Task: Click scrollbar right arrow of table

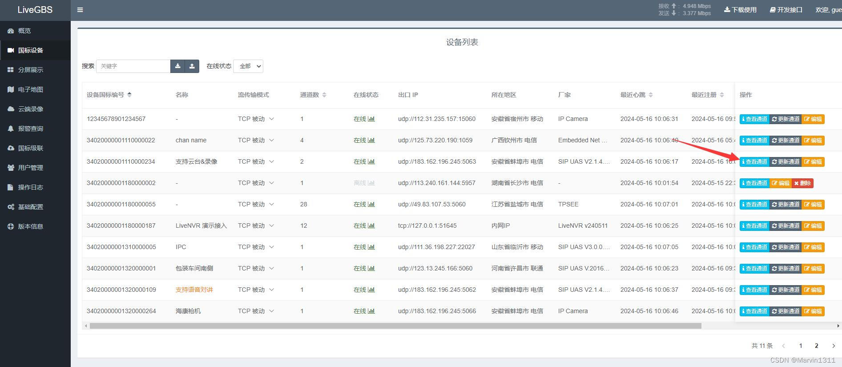Action: tap(838, 326)
